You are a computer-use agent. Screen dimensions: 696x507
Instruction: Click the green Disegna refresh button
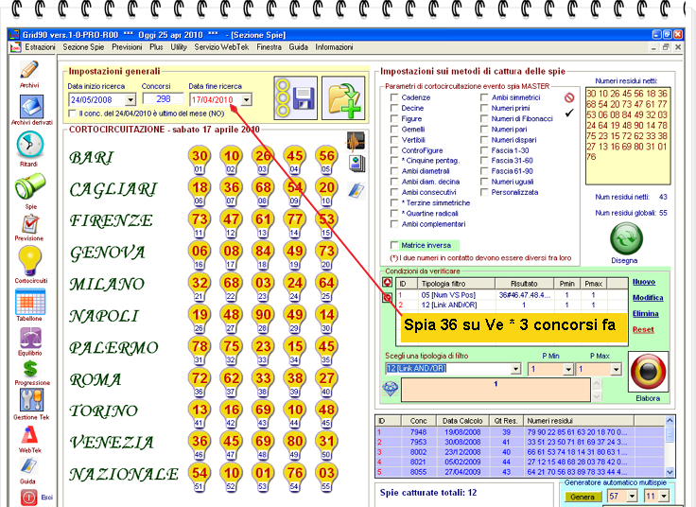click(626, 239)
